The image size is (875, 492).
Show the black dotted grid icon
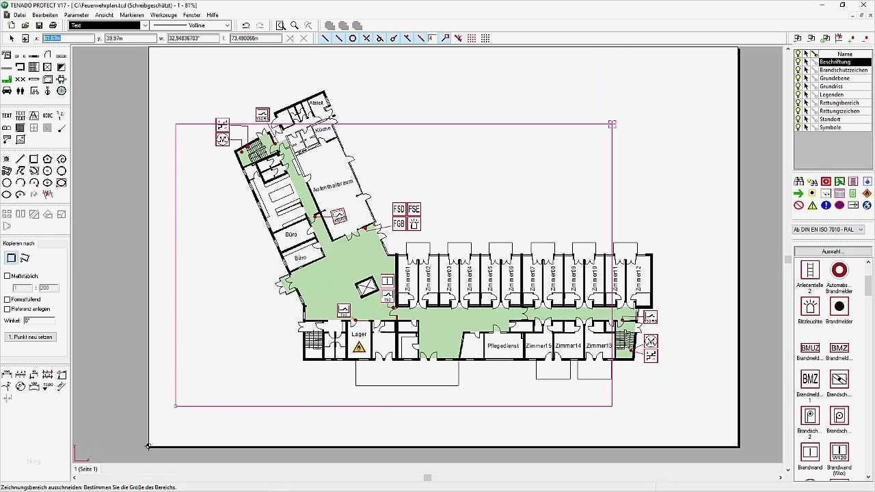tap(485, 38)
